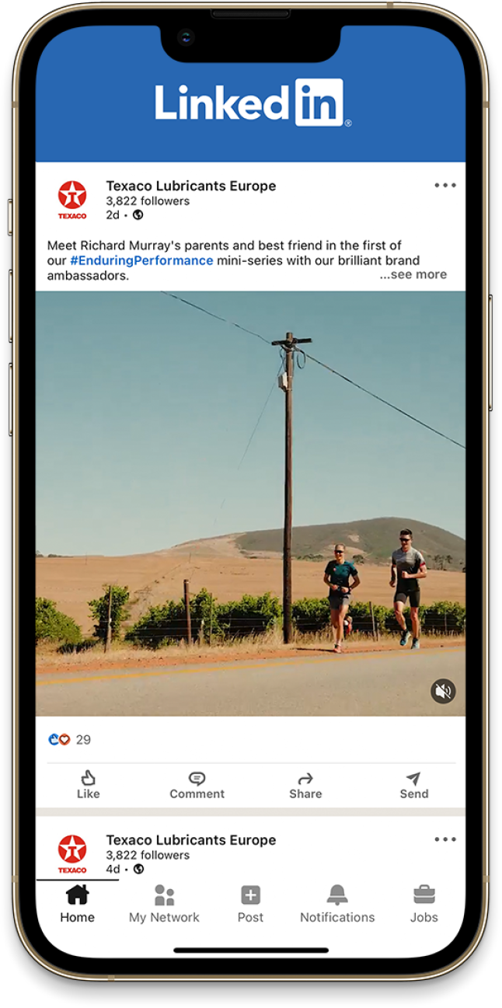Open Texaco Lubricants Europe page from first post
This screenshot has height=1008, width=502.
click(x=191, y=186)
